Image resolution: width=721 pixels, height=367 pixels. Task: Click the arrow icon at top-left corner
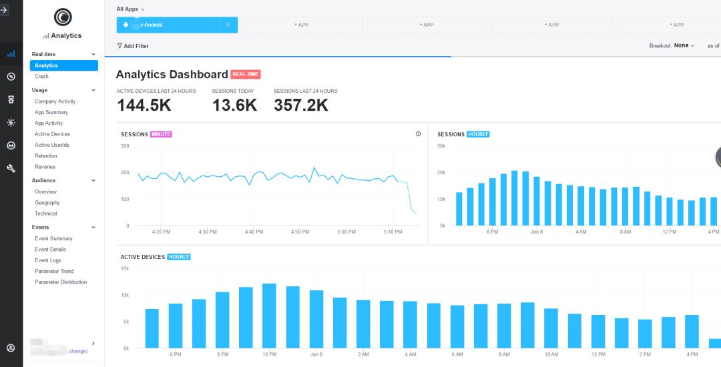click(x=5, y=10)
